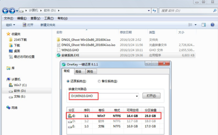This screenshot has width=218, height=135.
Task: Create a folder with 新建文件夹
Action: coord(48,25)
